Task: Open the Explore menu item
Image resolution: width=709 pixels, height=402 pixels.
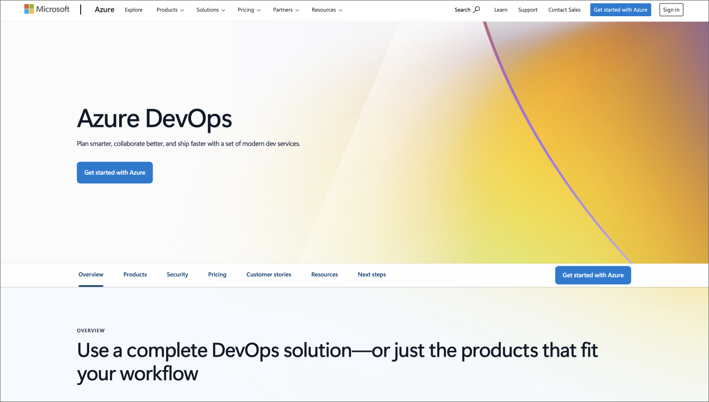Action: (133, 10)
